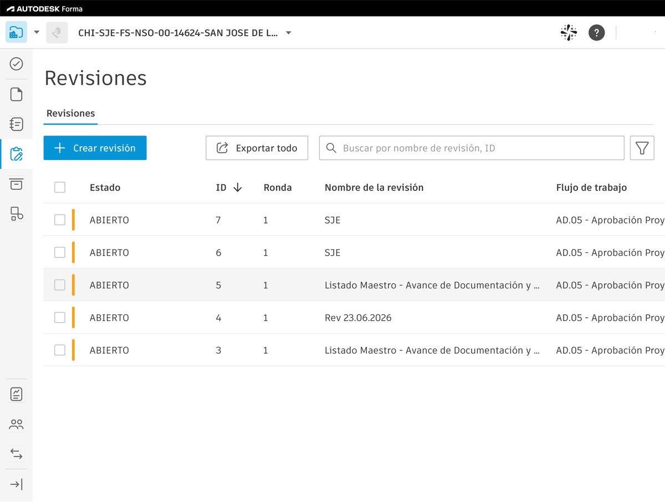Open the filter funnel icon

coord(642,148)
